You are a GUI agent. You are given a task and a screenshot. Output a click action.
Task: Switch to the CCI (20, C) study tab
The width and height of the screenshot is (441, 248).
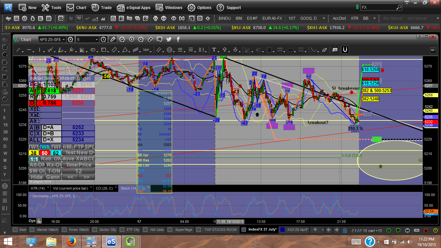pos(104,188)
